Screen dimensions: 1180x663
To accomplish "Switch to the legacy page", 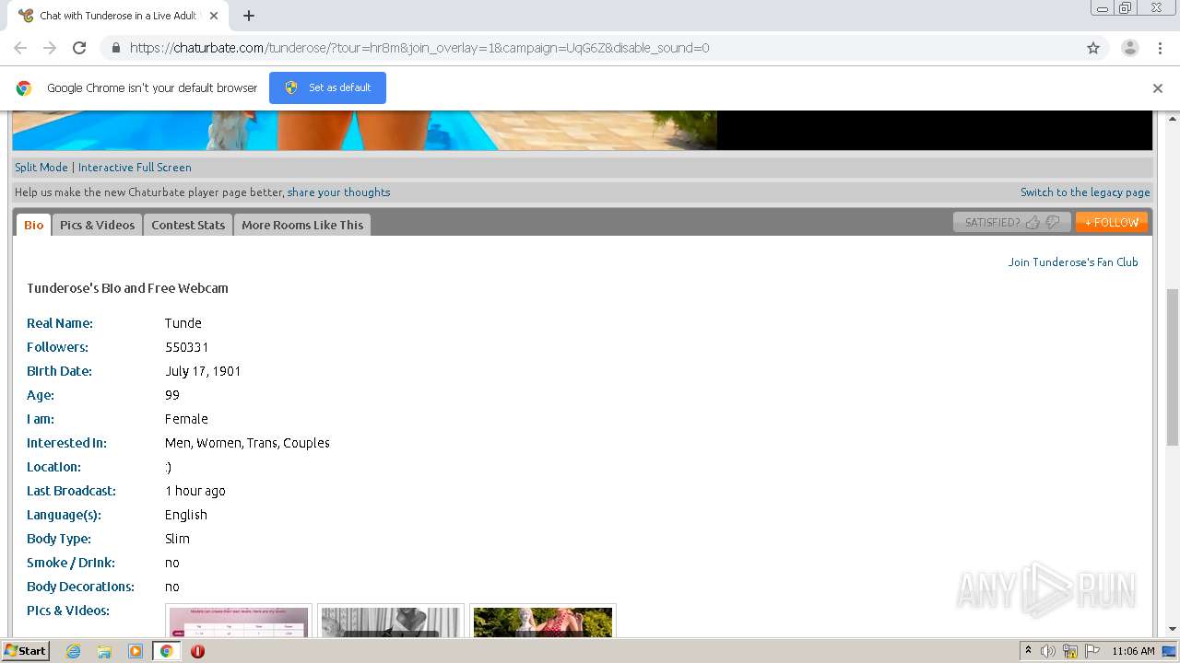I will click(1085, 192).
